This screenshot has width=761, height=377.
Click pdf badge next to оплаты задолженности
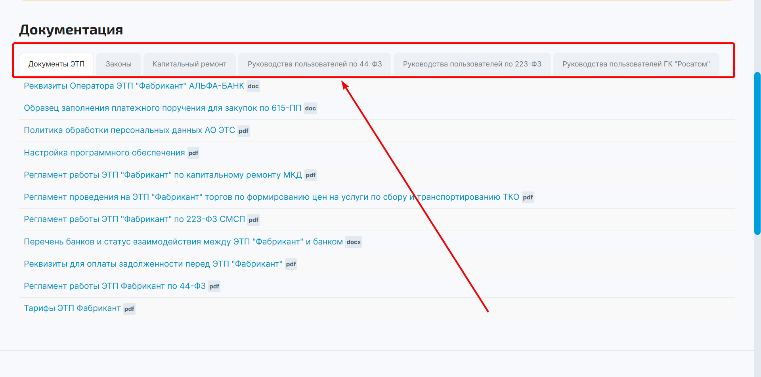click(291, 264)
